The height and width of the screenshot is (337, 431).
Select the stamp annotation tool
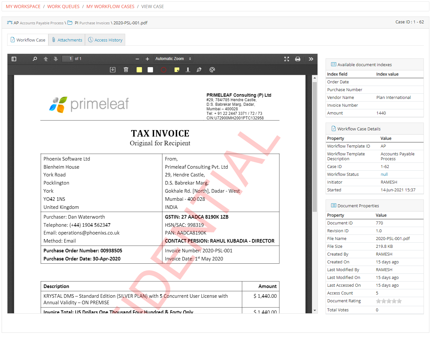(188, 70)
